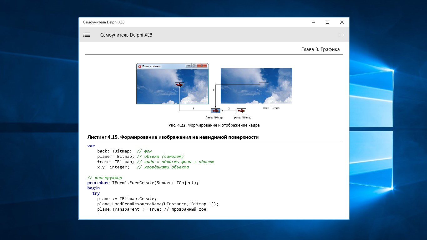Click the chapter heading Глава 3. Графика

point(320,49)
